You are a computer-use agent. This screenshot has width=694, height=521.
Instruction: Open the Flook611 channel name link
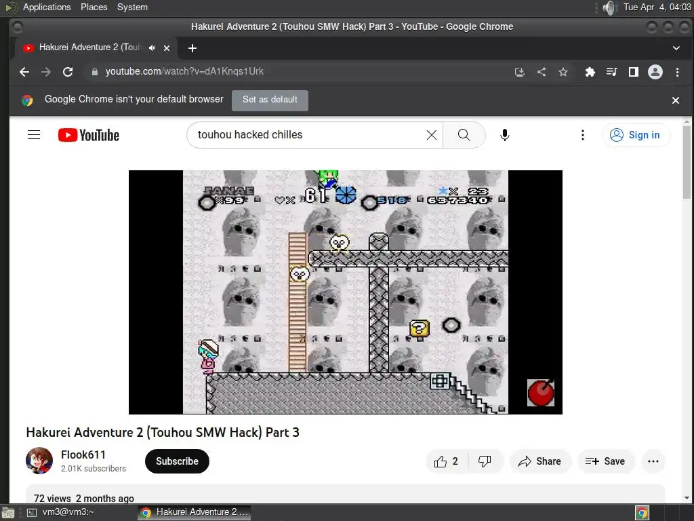tap(83, 455)
